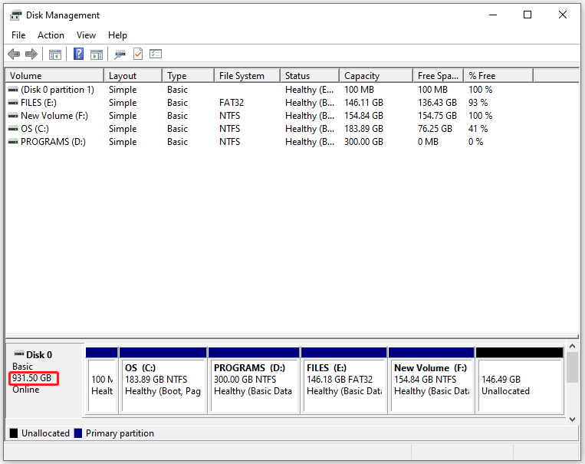
Task: Sort by the Capacity column header
Action: point(376,76)
